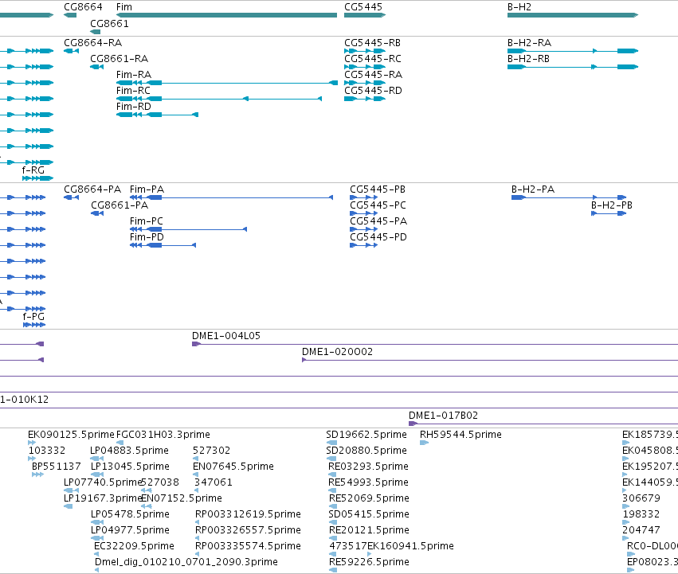Select EST RP003335574.5prime
This screenshot has height=574, width=678.
click(248, 546)
